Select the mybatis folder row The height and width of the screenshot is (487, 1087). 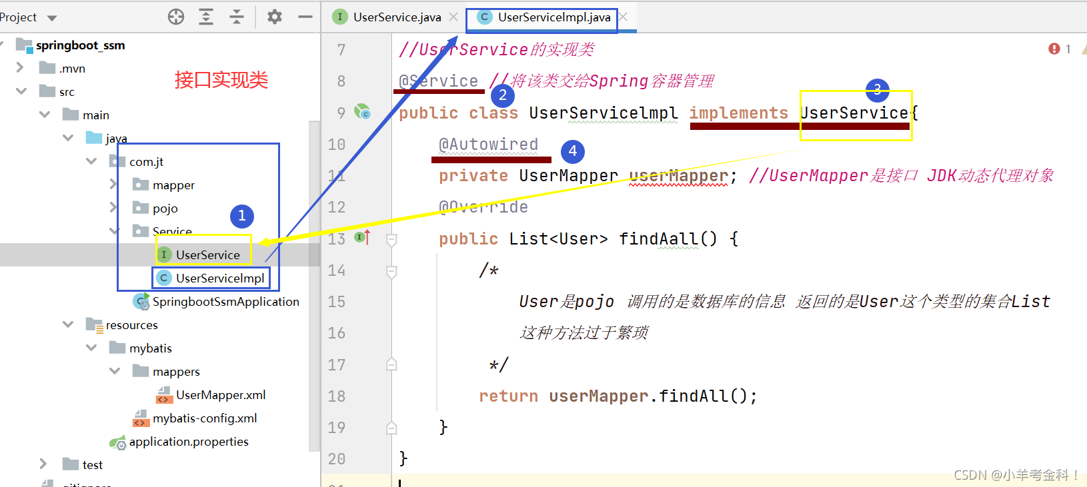click(x=150, y=348)
